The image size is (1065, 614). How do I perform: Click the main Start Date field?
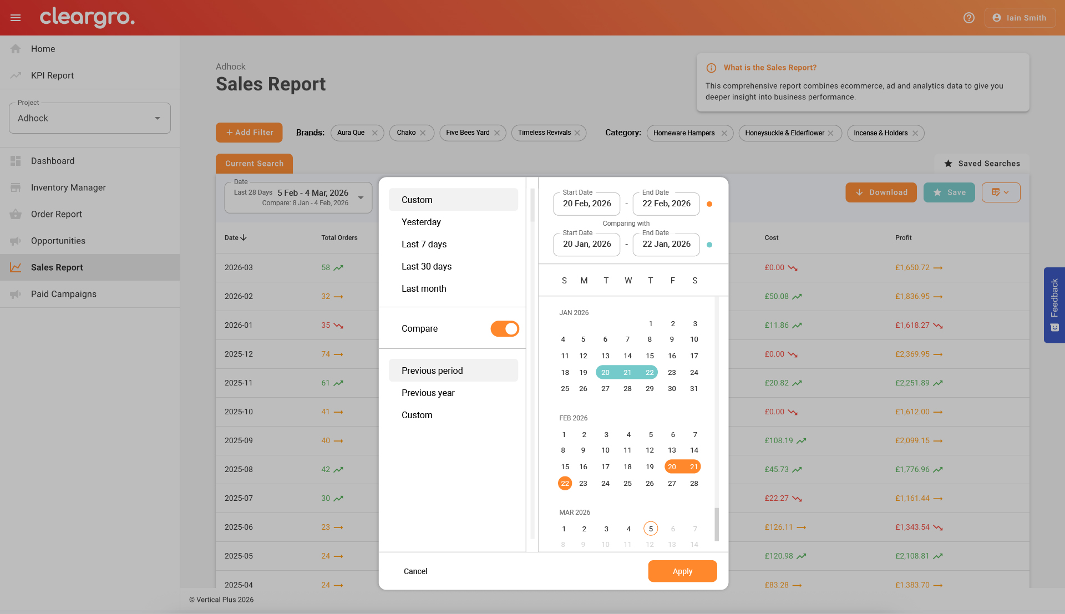(586, 204)
